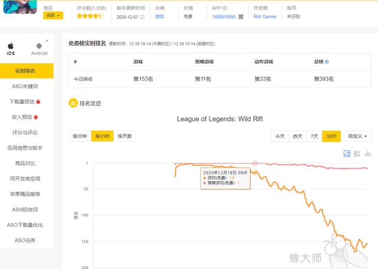Click the fire icon beside 收入预估
This screenshot has width=378, height=269.
click(x=36, y=117)
